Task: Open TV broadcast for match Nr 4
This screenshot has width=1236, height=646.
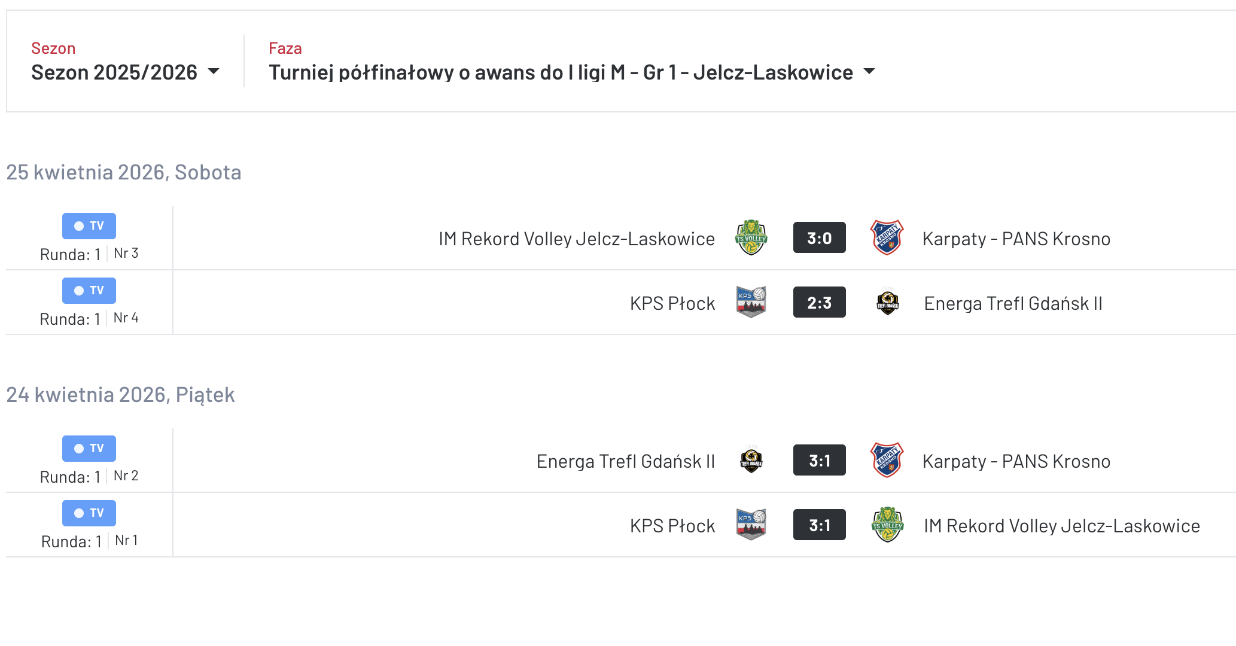Action: click(89, 291)
